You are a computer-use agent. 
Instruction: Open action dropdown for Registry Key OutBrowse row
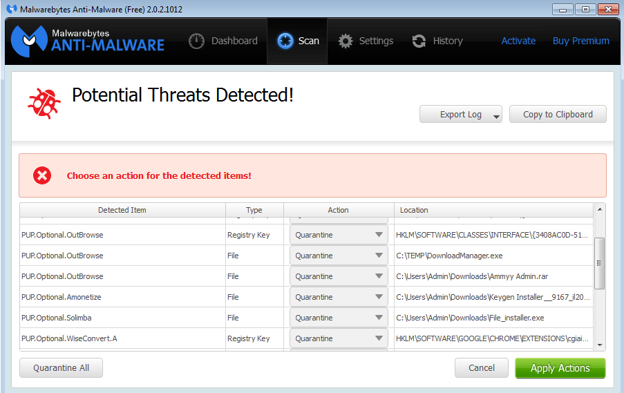click(x=339, y=235)
